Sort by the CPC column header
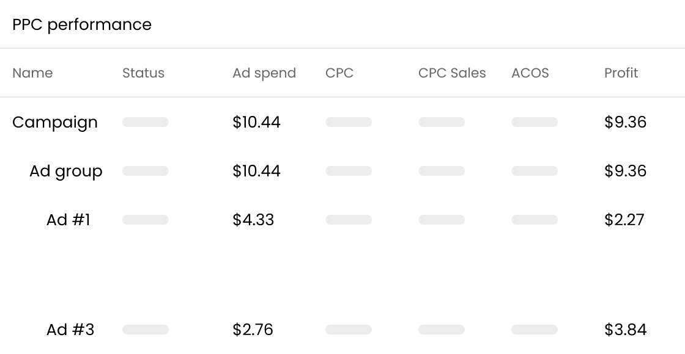The height and width of the screenshot is (354, 685). (340, 73)
